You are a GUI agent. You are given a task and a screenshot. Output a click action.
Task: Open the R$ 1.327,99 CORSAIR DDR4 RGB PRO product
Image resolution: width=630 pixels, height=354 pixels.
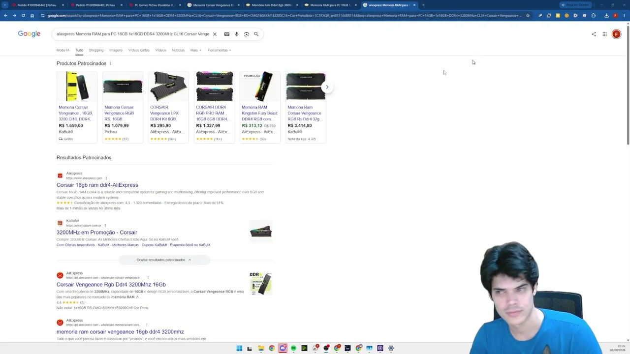point(214,107)
